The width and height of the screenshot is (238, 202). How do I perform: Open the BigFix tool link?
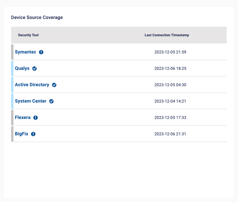(22, 134)
